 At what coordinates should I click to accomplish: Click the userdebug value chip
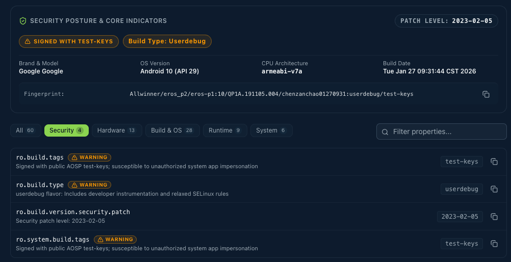(x=462, y=189)
